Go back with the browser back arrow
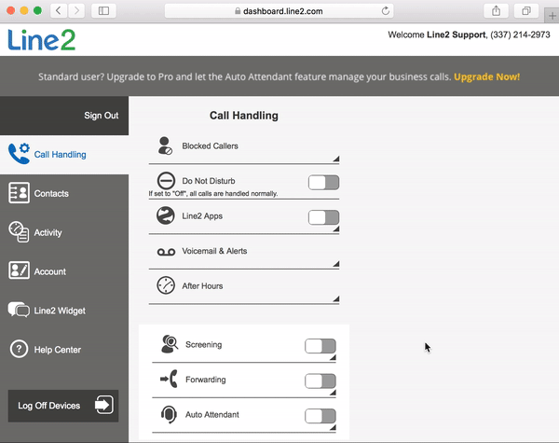The image size is (559, 443). coord(59,11)
